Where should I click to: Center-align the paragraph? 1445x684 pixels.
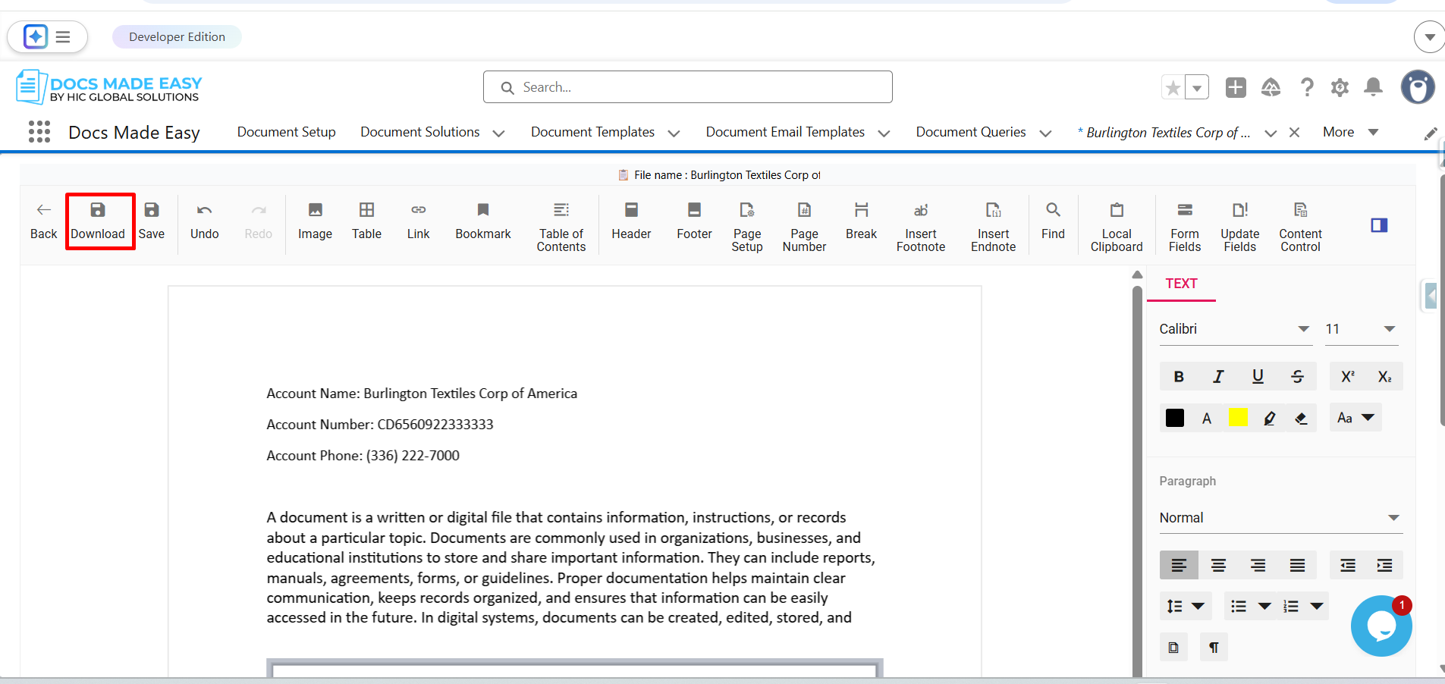[x=1218, y=565]
